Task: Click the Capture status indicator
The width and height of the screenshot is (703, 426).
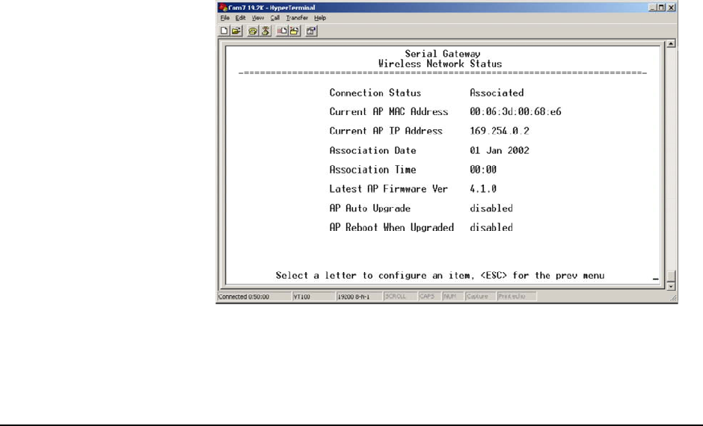Action: [480, 297]
